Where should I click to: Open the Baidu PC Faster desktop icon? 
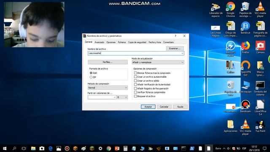[x=231, y=49]
